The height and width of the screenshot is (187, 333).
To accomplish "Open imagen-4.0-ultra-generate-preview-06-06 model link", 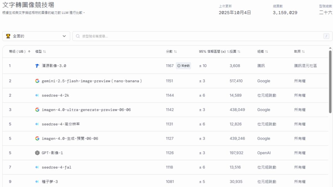I will pyautogui.click(x=86, y=110).
